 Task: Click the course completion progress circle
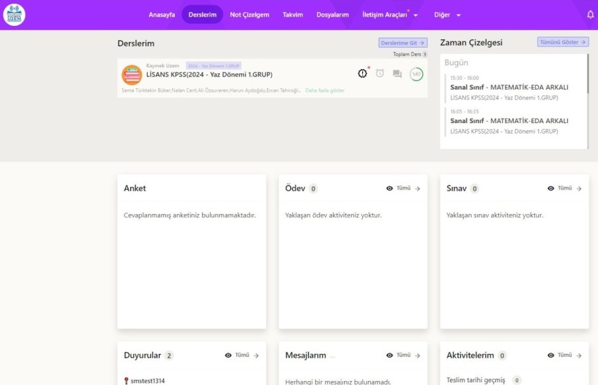pyautogui.click(x=416, y=74)
